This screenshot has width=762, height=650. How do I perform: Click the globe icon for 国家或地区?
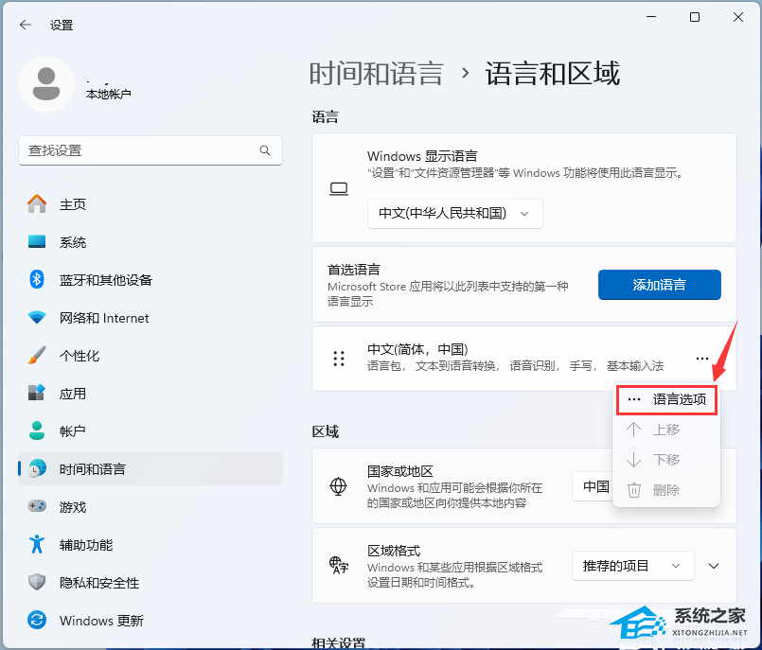pyautogui.click(x=338, y=485)
